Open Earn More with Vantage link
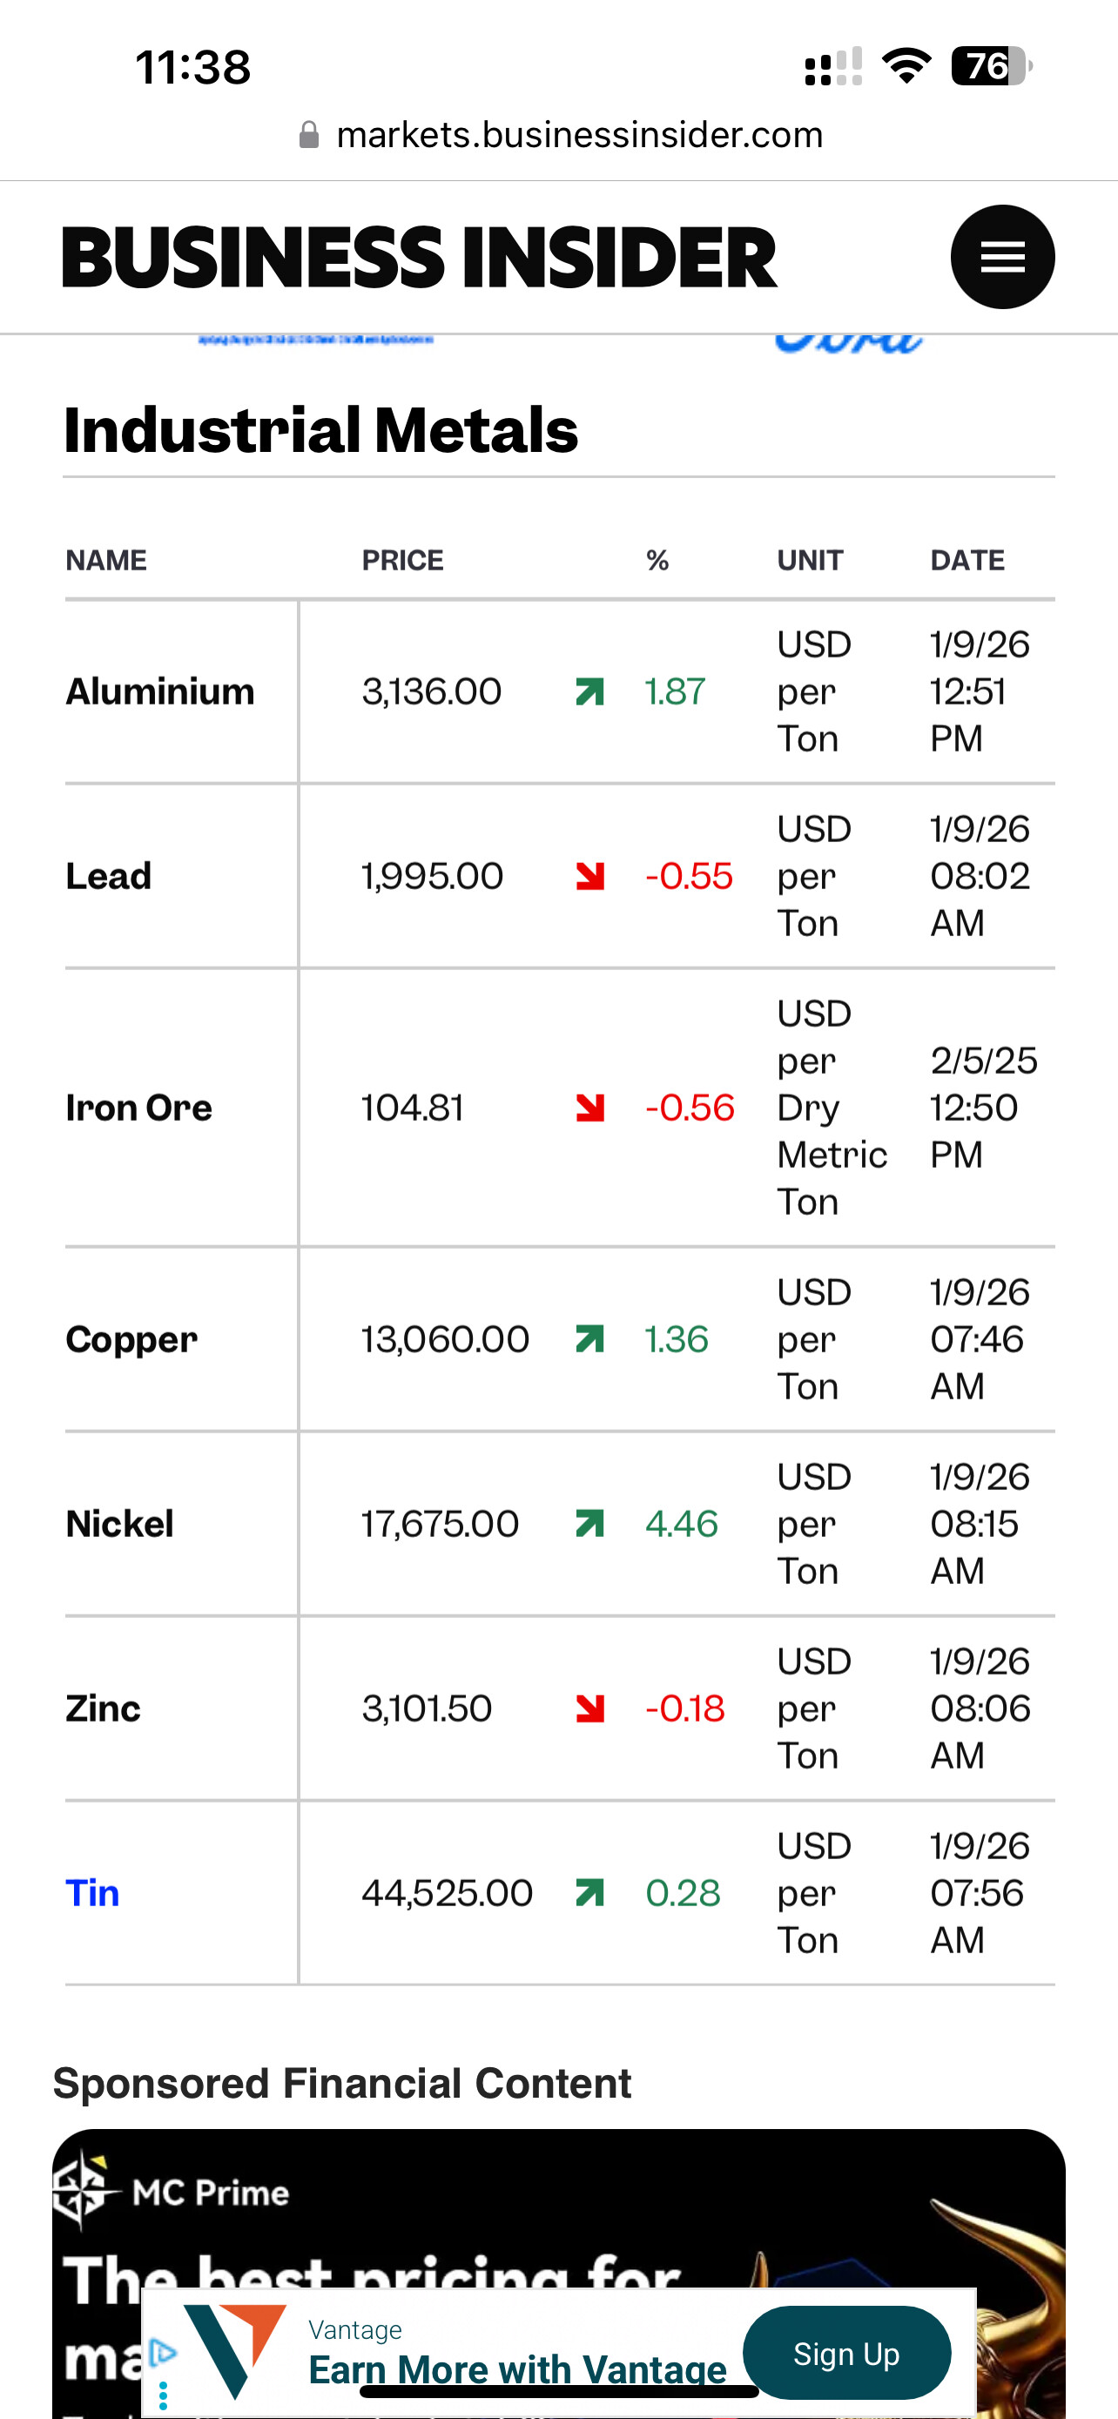This screenshot has height=2419, width=1118. coord(517,2369)
